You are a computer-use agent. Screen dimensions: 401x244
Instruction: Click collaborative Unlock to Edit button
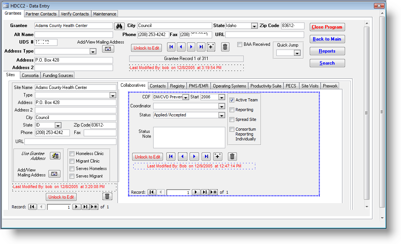(x=148, y=157)
